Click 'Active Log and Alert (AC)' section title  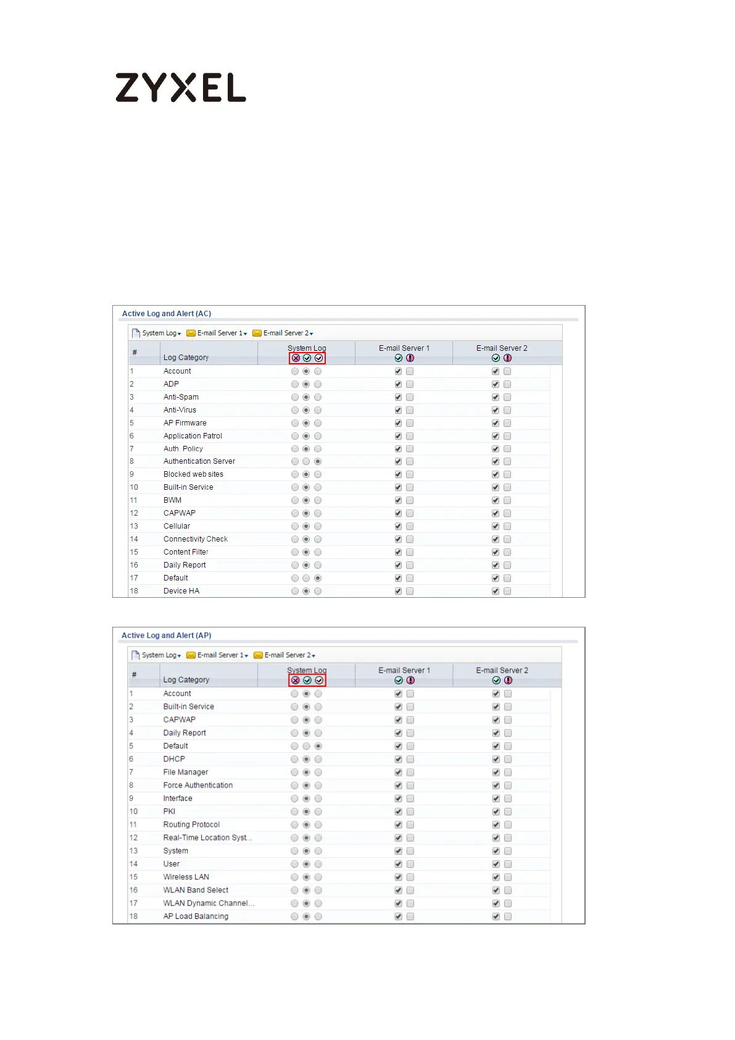tap(167, 314)
